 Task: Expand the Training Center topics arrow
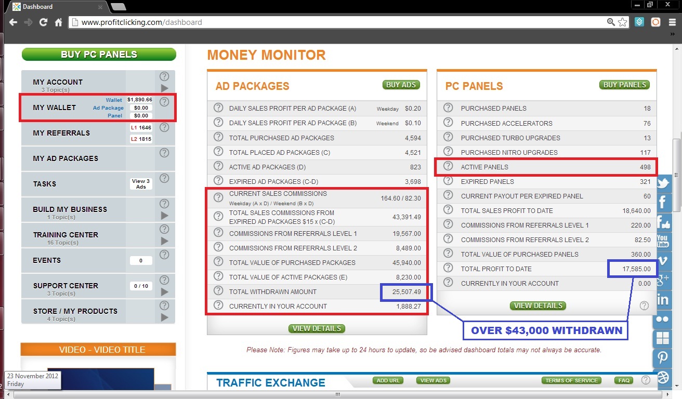164,241
